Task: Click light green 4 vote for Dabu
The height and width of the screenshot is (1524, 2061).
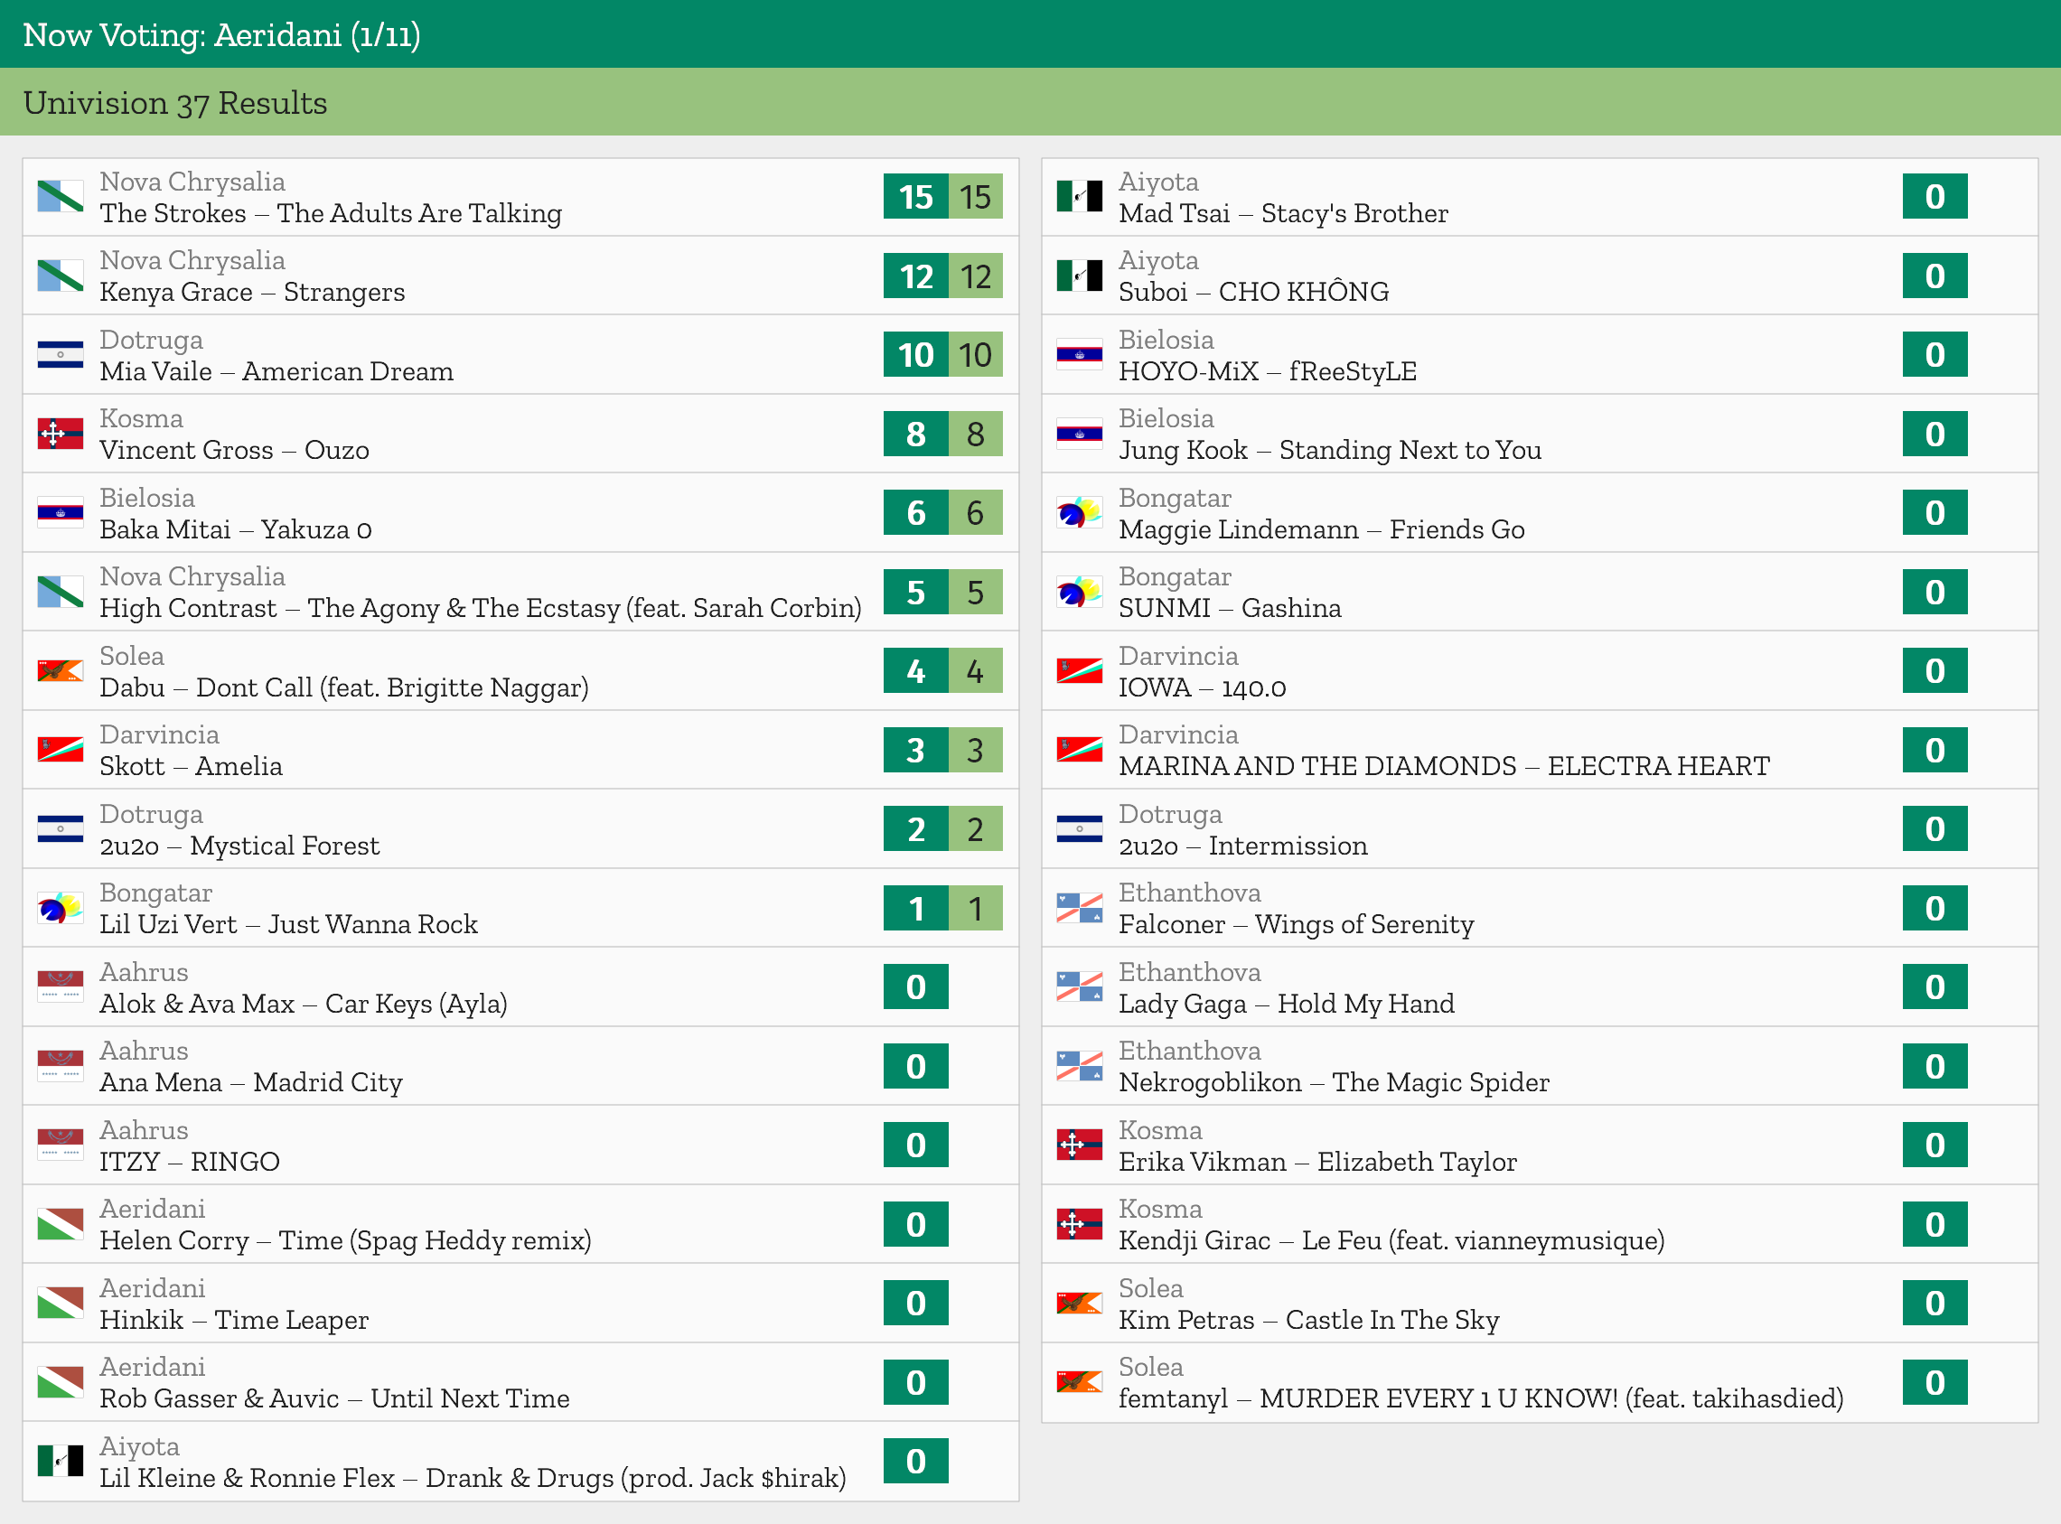Action: pyautogui.click(x=975, y=670)
